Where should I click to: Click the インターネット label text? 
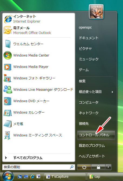(x=25, y=17)
